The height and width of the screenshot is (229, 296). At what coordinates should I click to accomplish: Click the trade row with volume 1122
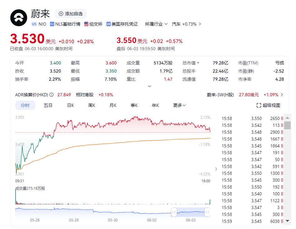tap(252, 201)
